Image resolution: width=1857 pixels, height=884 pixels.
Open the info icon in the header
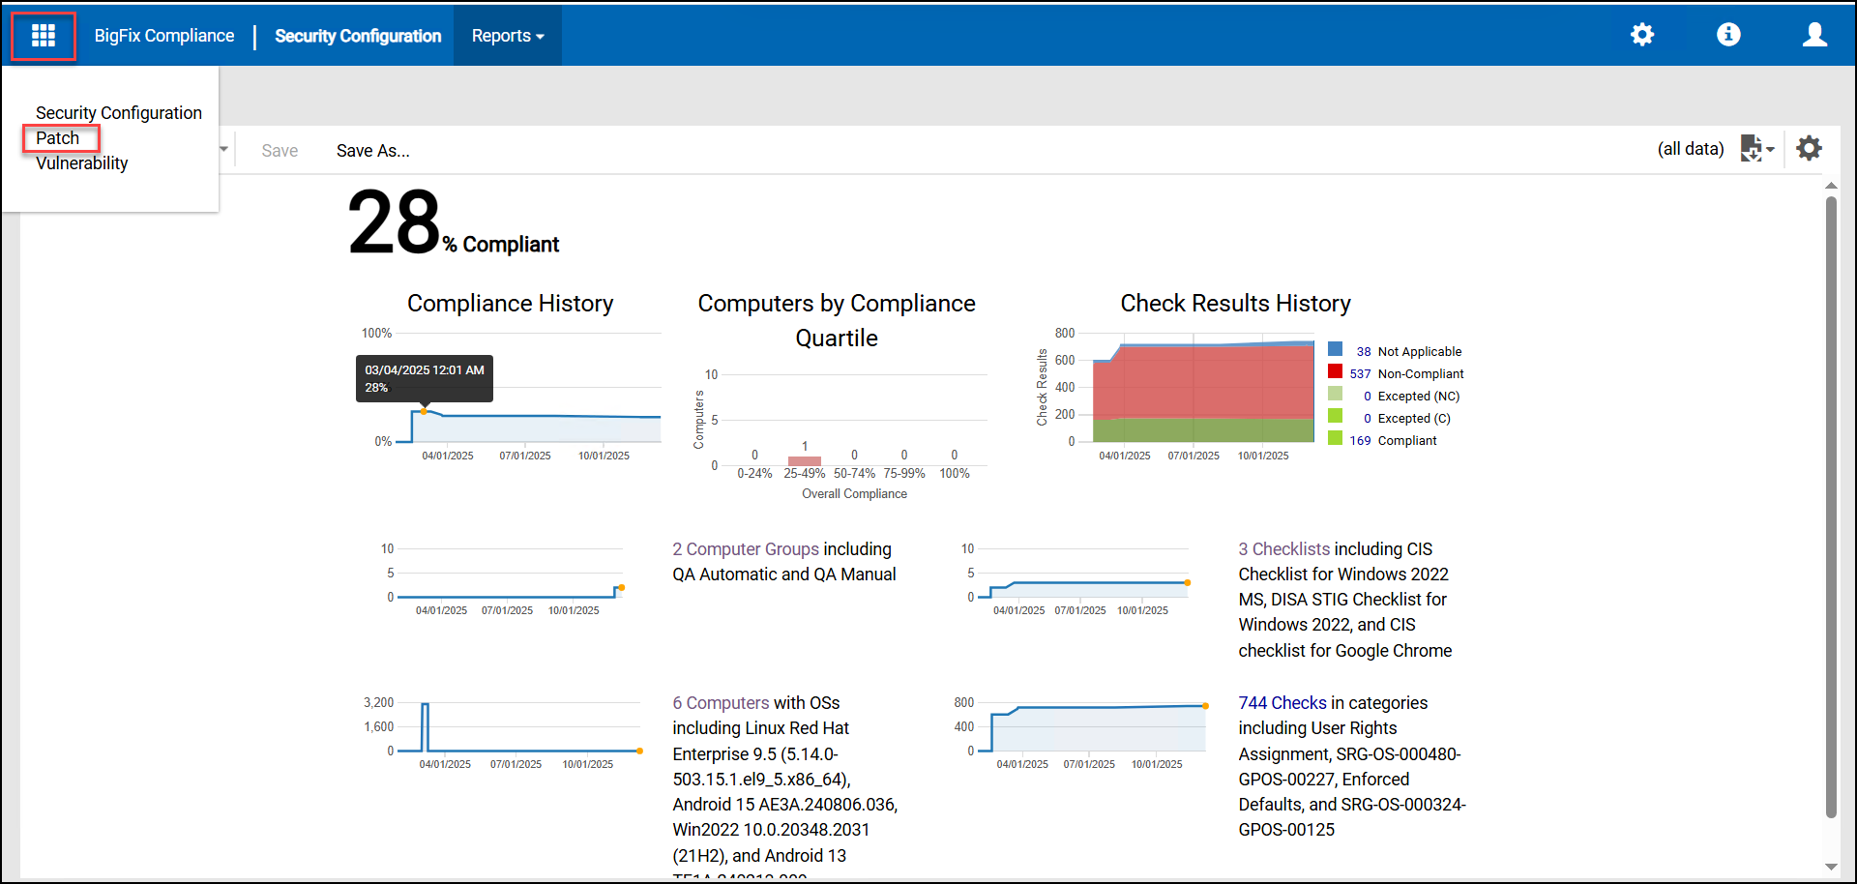1727,35
